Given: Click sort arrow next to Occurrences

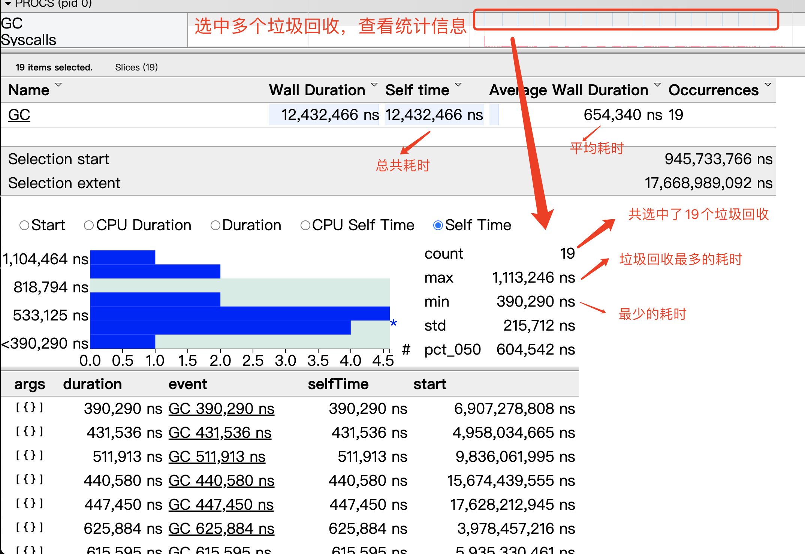Looking at the screenshot, I should 768,85.
